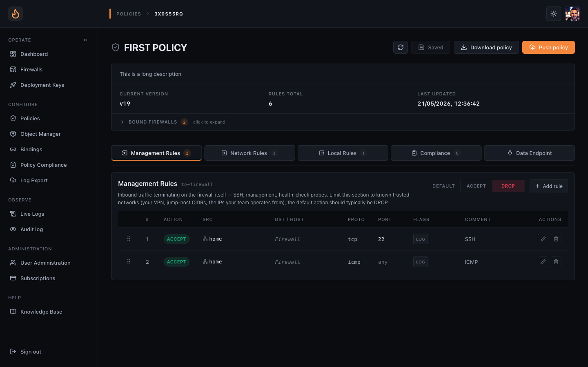Open Dashboard in sidebar
588x367 pixels.
pyautogui.click(x=49, y=54)
